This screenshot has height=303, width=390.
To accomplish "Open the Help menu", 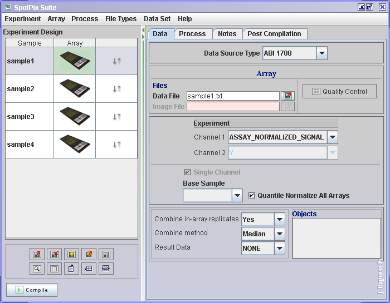I will tap(185, 19).
